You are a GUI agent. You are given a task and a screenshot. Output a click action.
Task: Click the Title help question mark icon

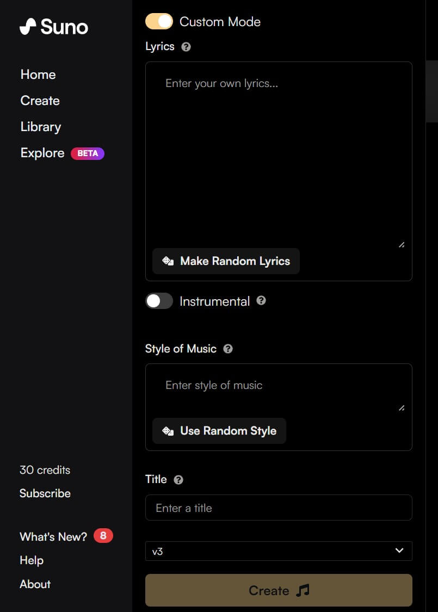178,480
